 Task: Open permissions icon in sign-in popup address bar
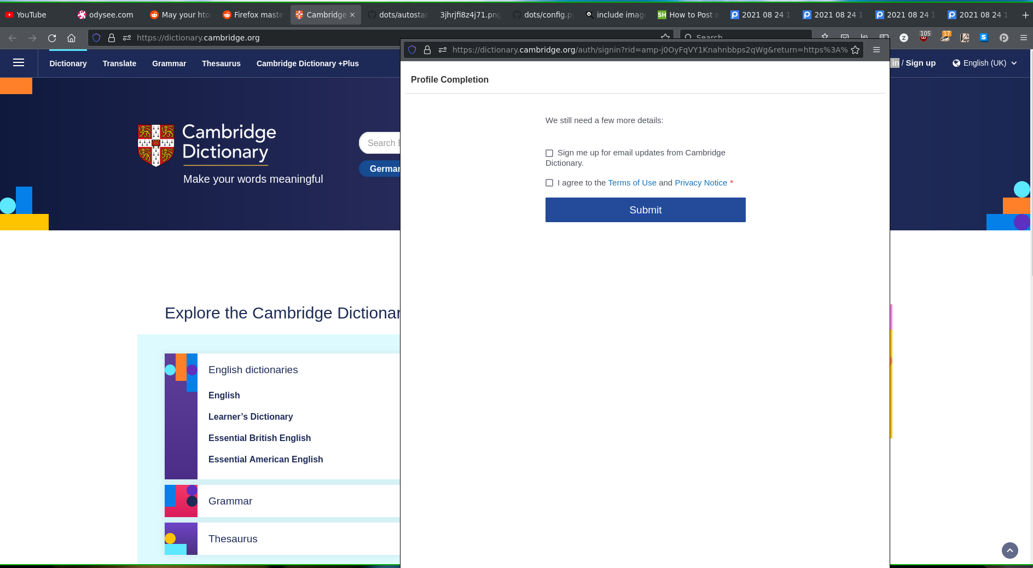443,50
